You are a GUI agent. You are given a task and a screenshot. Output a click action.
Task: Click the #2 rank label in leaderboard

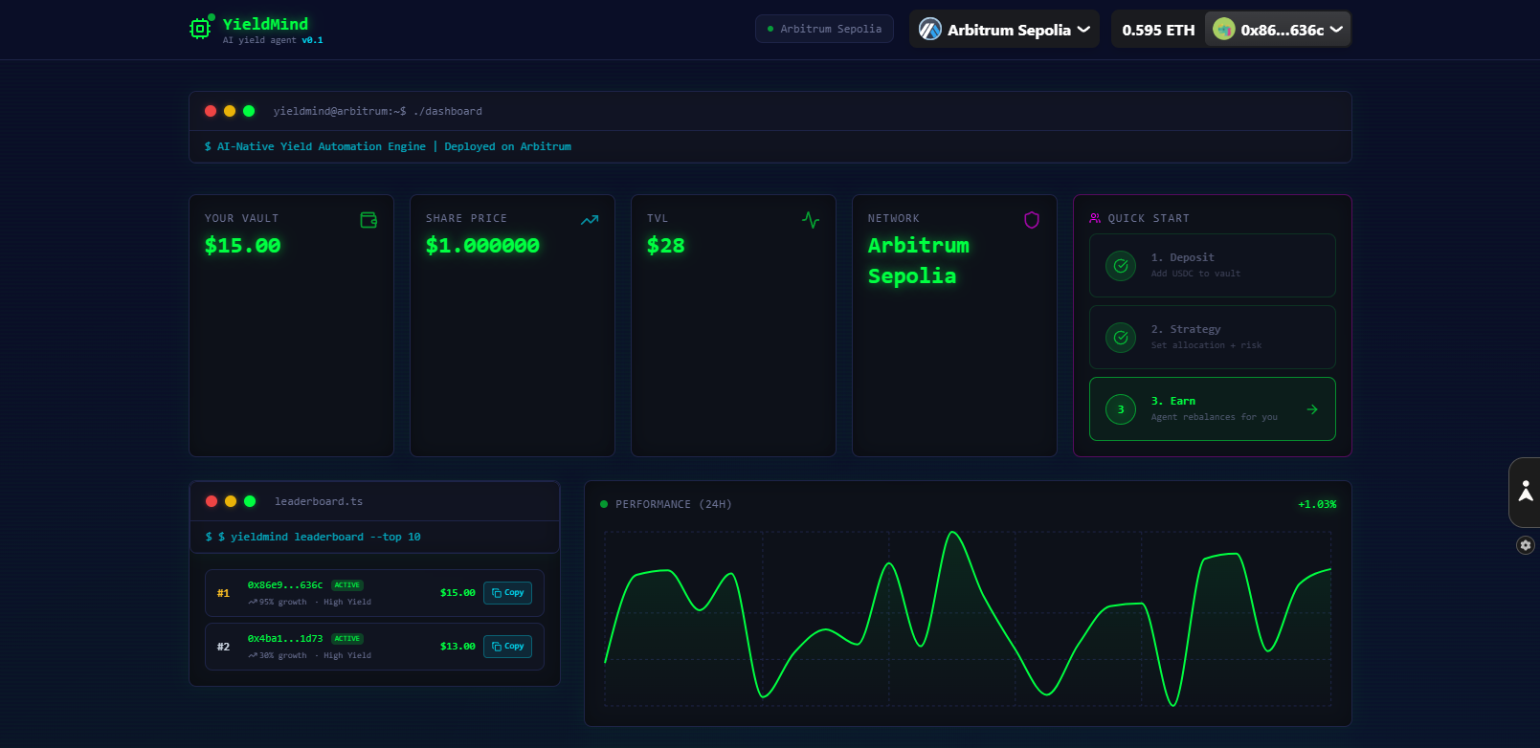click(x=223, y=647)
